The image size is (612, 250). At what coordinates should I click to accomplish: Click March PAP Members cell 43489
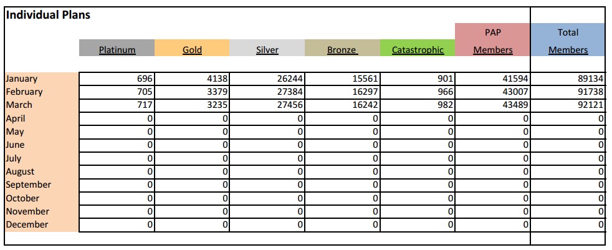tap(492, 105)
